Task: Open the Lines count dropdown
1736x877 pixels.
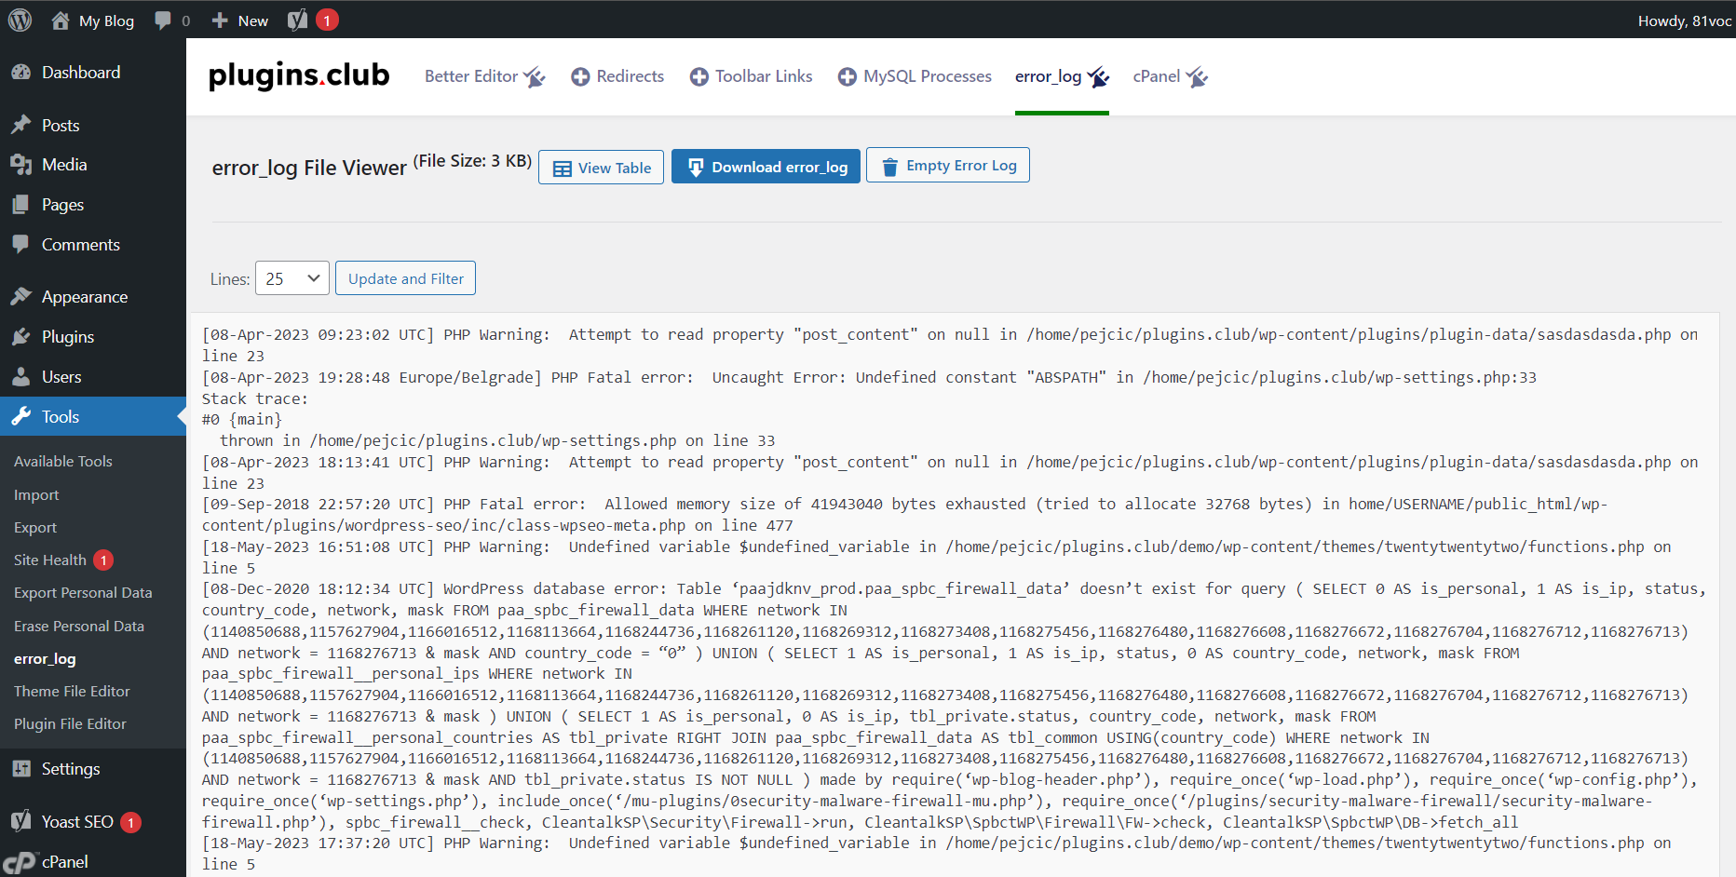Action: [292, 278]
